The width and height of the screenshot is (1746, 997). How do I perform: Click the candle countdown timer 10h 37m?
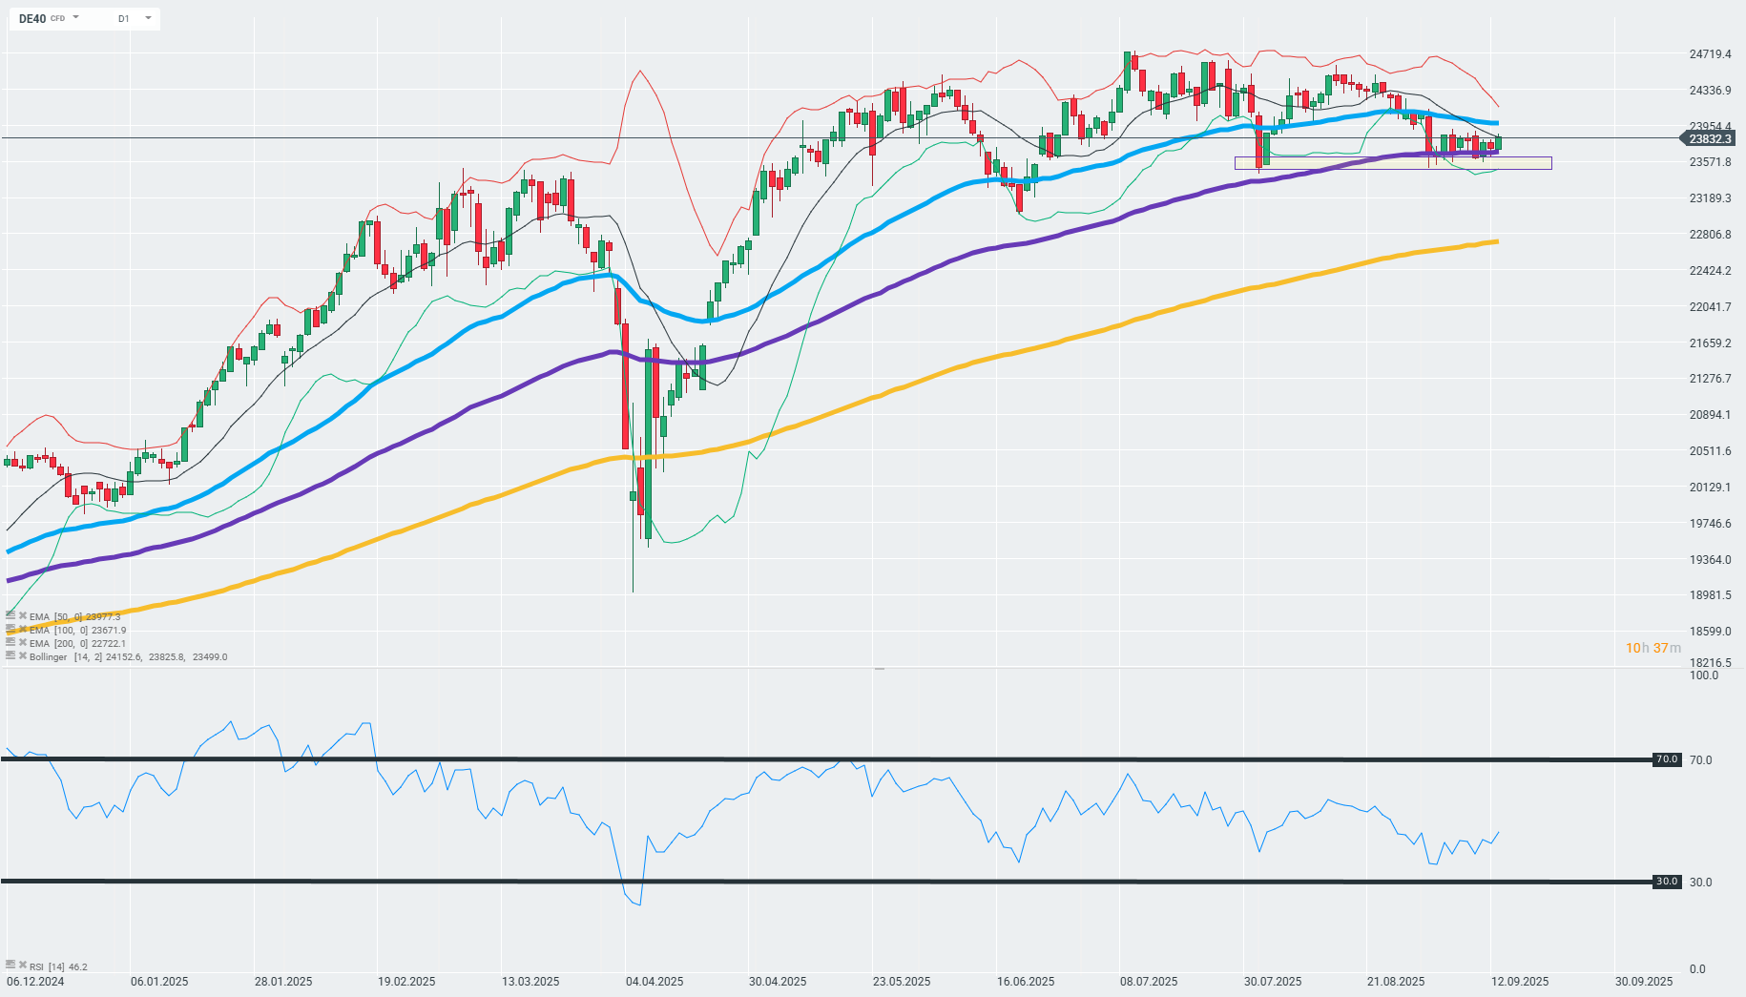[1653, 648]
